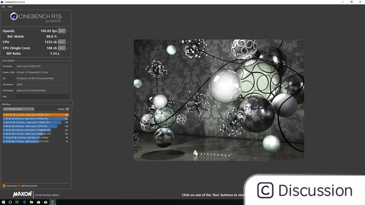
Task: Select ranking row 3 Intel Core i7-3930K
Action: (x=35, y=122)
